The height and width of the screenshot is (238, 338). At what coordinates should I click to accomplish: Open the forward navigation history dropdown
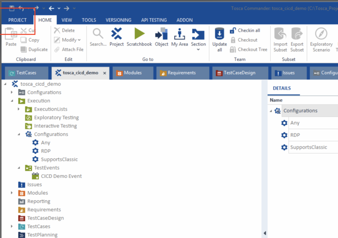[x=74, y=8]
